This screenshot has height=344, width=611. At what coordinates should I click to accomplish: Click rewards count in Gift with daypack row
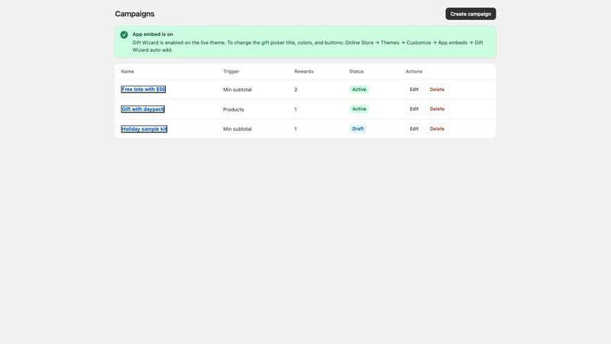pos(296,109)
